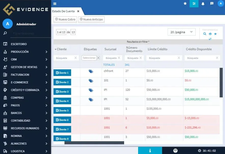
Task: Click the search magnifier under Herramientas
Action: [x=205, y=34]
